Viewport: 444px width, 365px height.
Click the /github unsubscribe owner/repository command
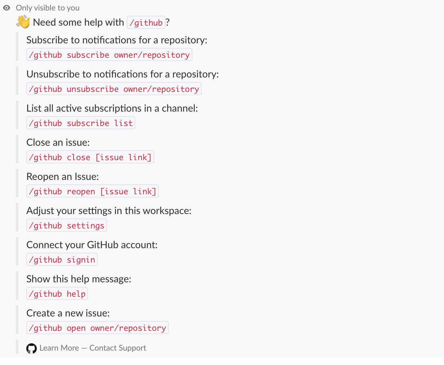pyautogui.click(x=114, y=89)
